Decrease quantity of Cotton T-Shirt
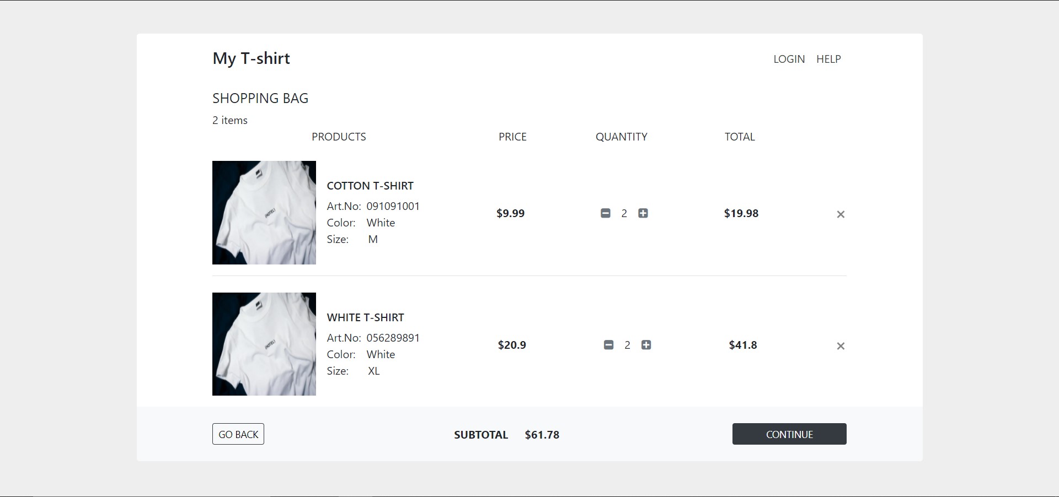This screenshot has height=497, width=1059. pyautogui.click(x=606, y=213)
